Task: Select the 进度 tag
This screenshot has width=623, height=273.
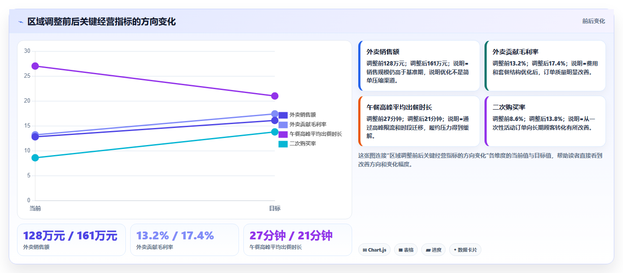Action: (x=433, y=250)
